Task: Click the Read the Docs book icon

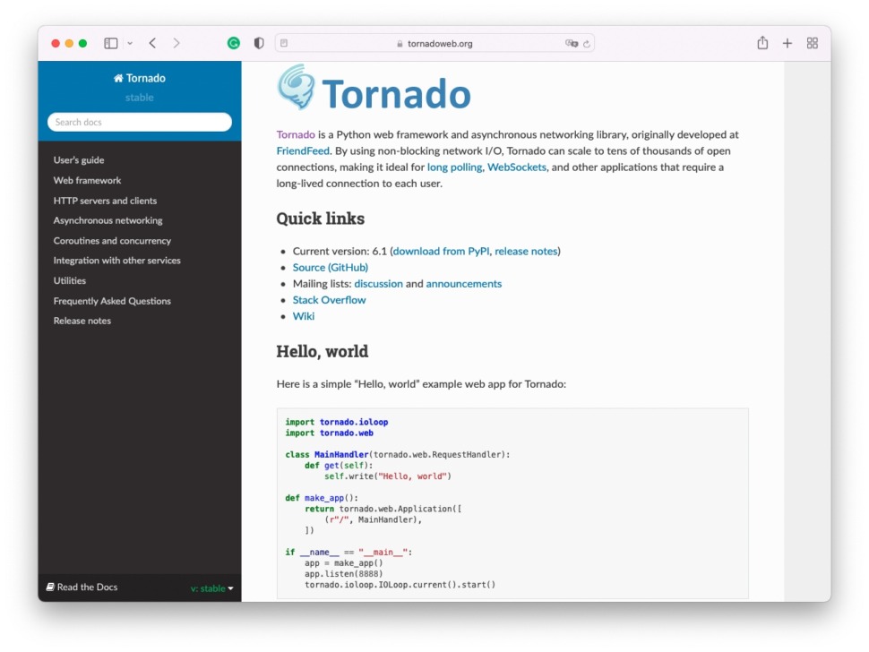Action: pos(49,587)
